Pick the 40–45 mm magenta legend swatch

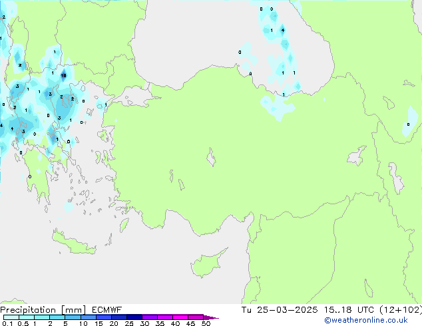tap(180, 317)
